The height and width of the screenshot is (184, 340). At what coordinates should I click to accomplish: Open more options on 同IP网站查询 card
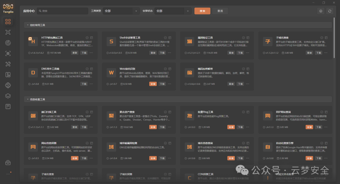[326, 127]
